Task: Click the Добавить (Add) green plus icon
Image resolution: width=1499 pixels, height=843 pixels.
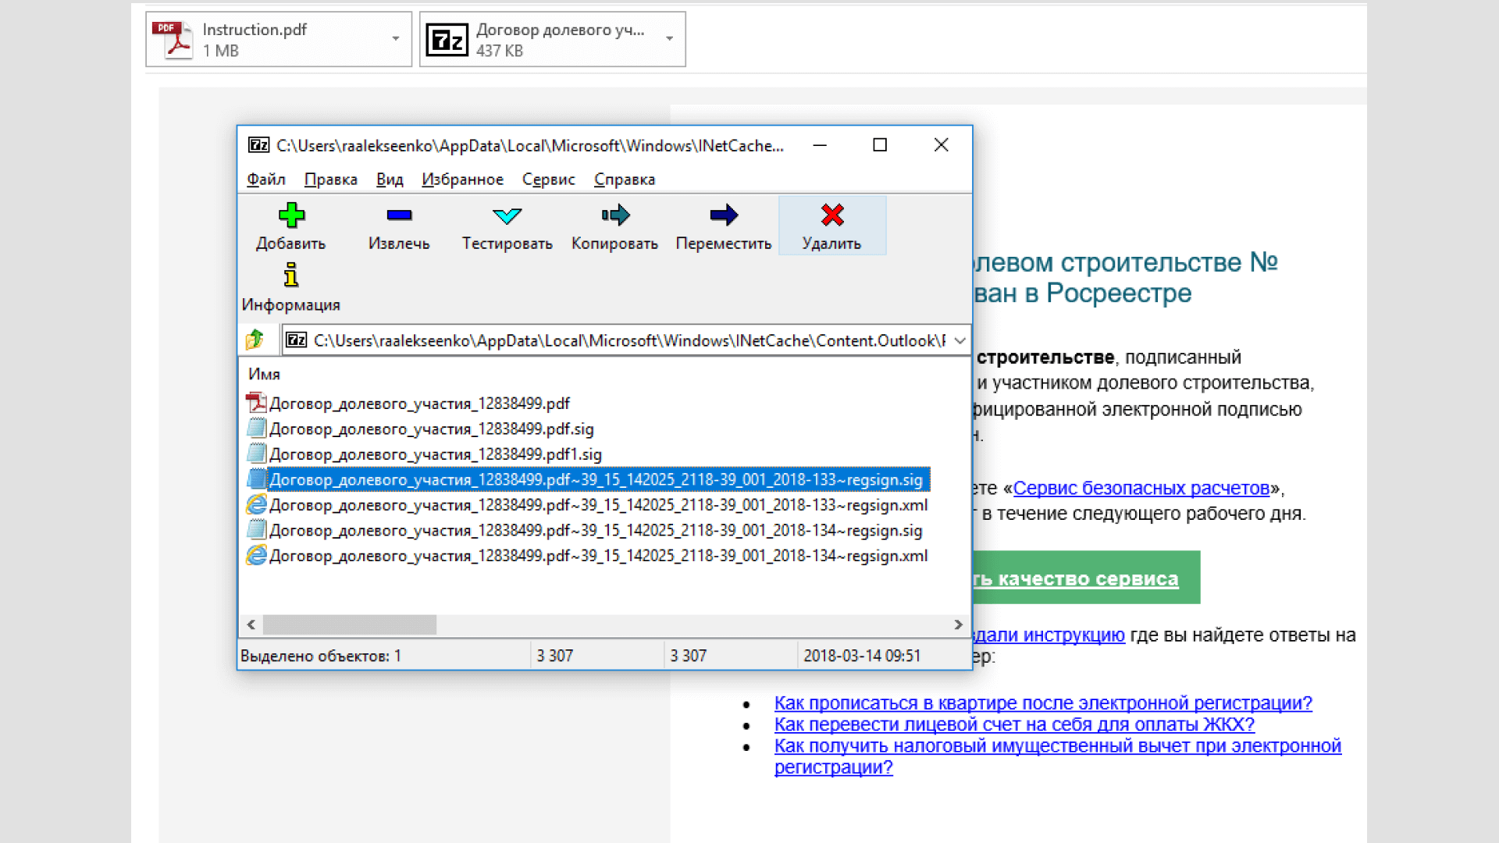Action: (x=291, y=215)
